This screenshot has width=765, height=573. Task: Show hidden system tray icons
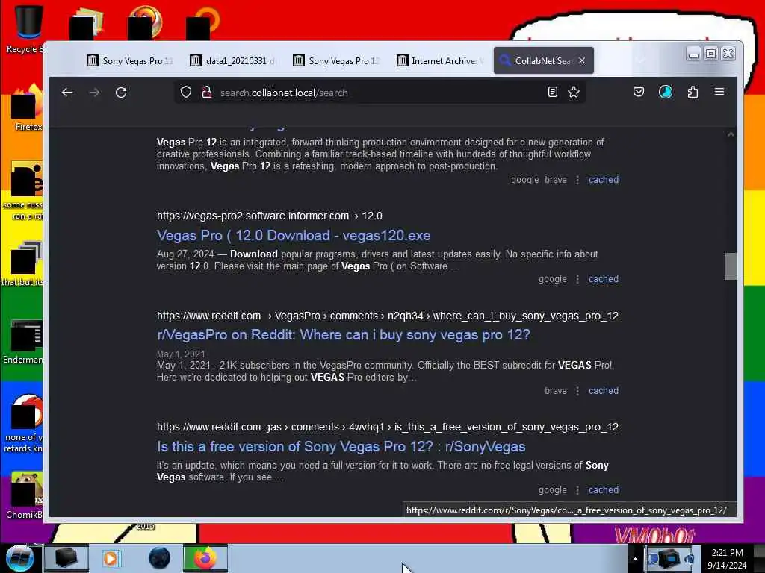click(x=635, y=559)
